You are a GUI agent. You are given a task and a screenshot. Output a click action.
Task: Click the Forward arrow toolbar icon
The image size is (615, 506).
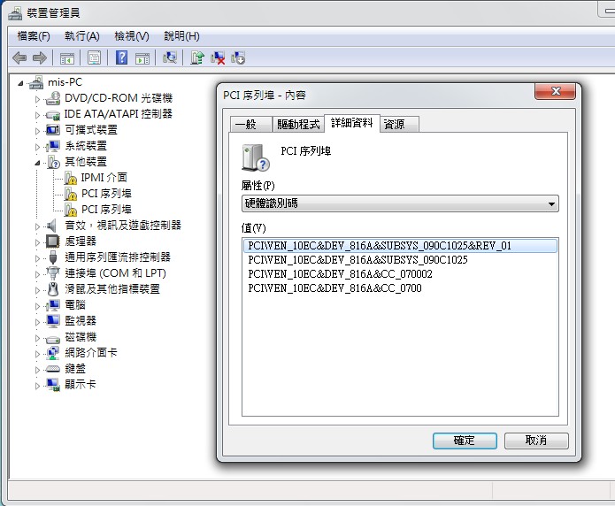40,58
